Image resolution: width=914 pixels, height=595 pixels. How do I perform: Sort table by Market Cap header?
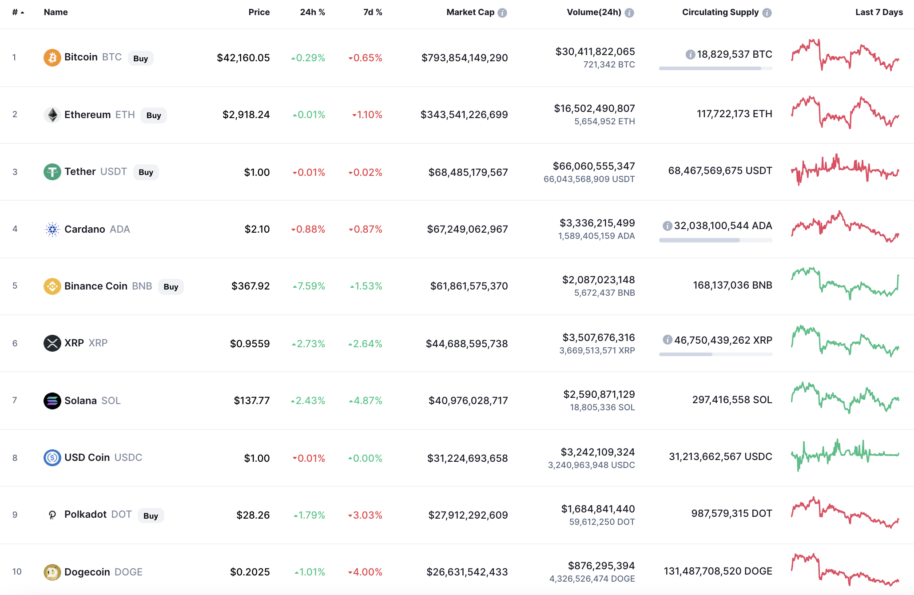(x=470, y=12)
